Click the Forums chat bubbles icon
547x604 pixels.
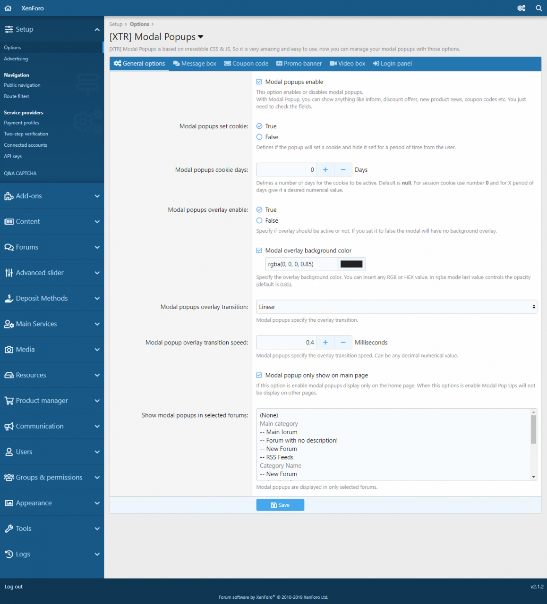(9, 247)
